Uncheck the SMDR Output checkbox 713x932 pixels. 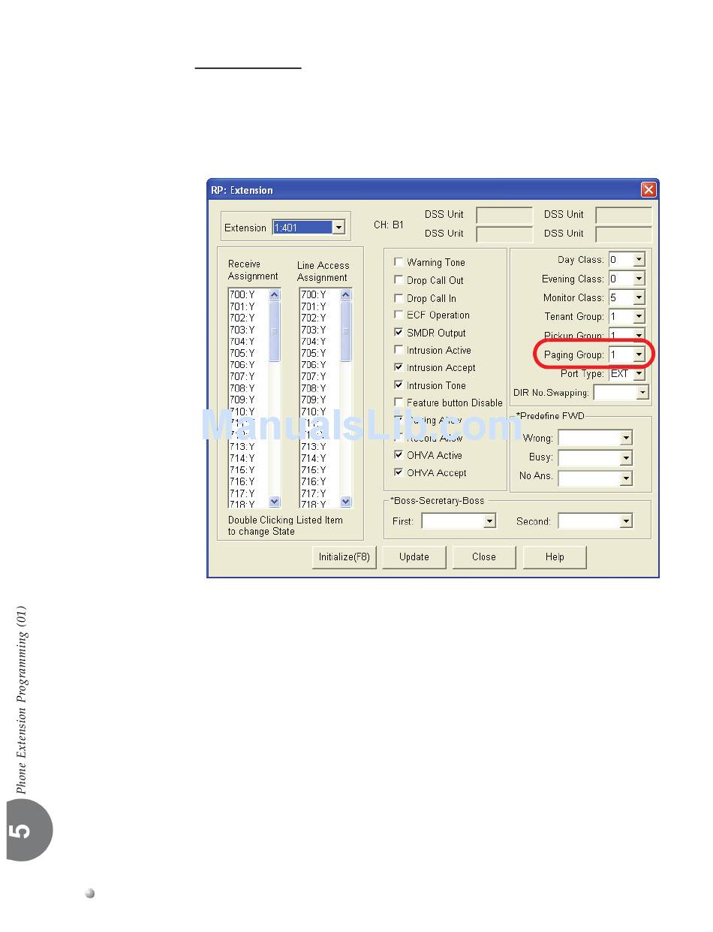click(399, 333)
